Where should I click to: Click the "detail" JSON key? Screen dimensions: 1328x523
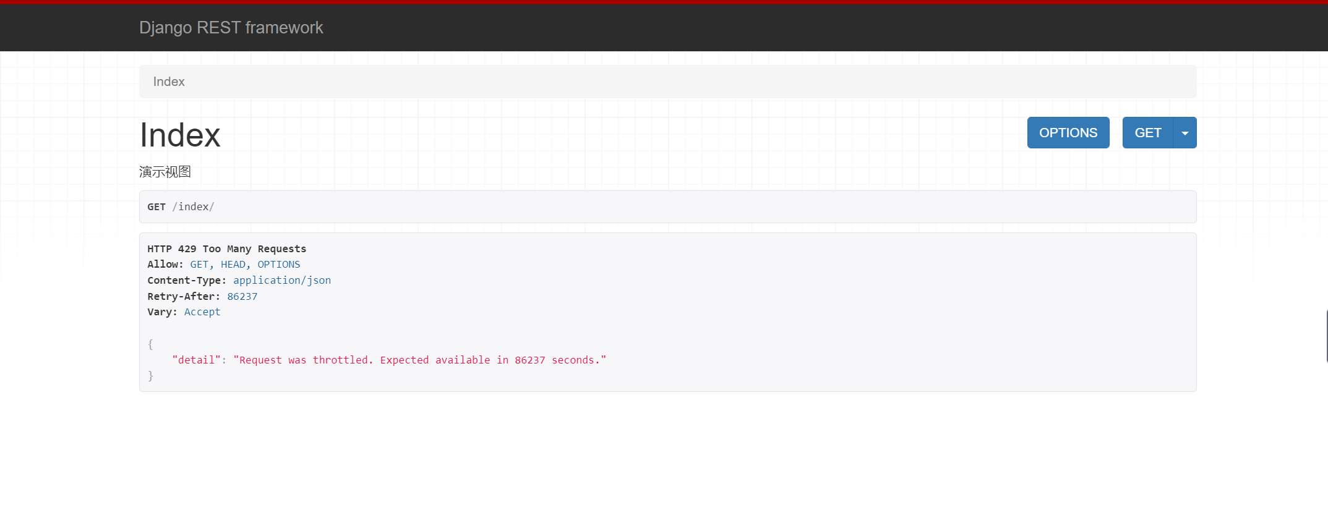tap(196, 360)
